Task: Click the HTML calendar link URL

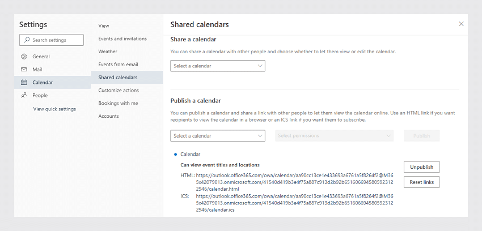Action: point(294,182)
